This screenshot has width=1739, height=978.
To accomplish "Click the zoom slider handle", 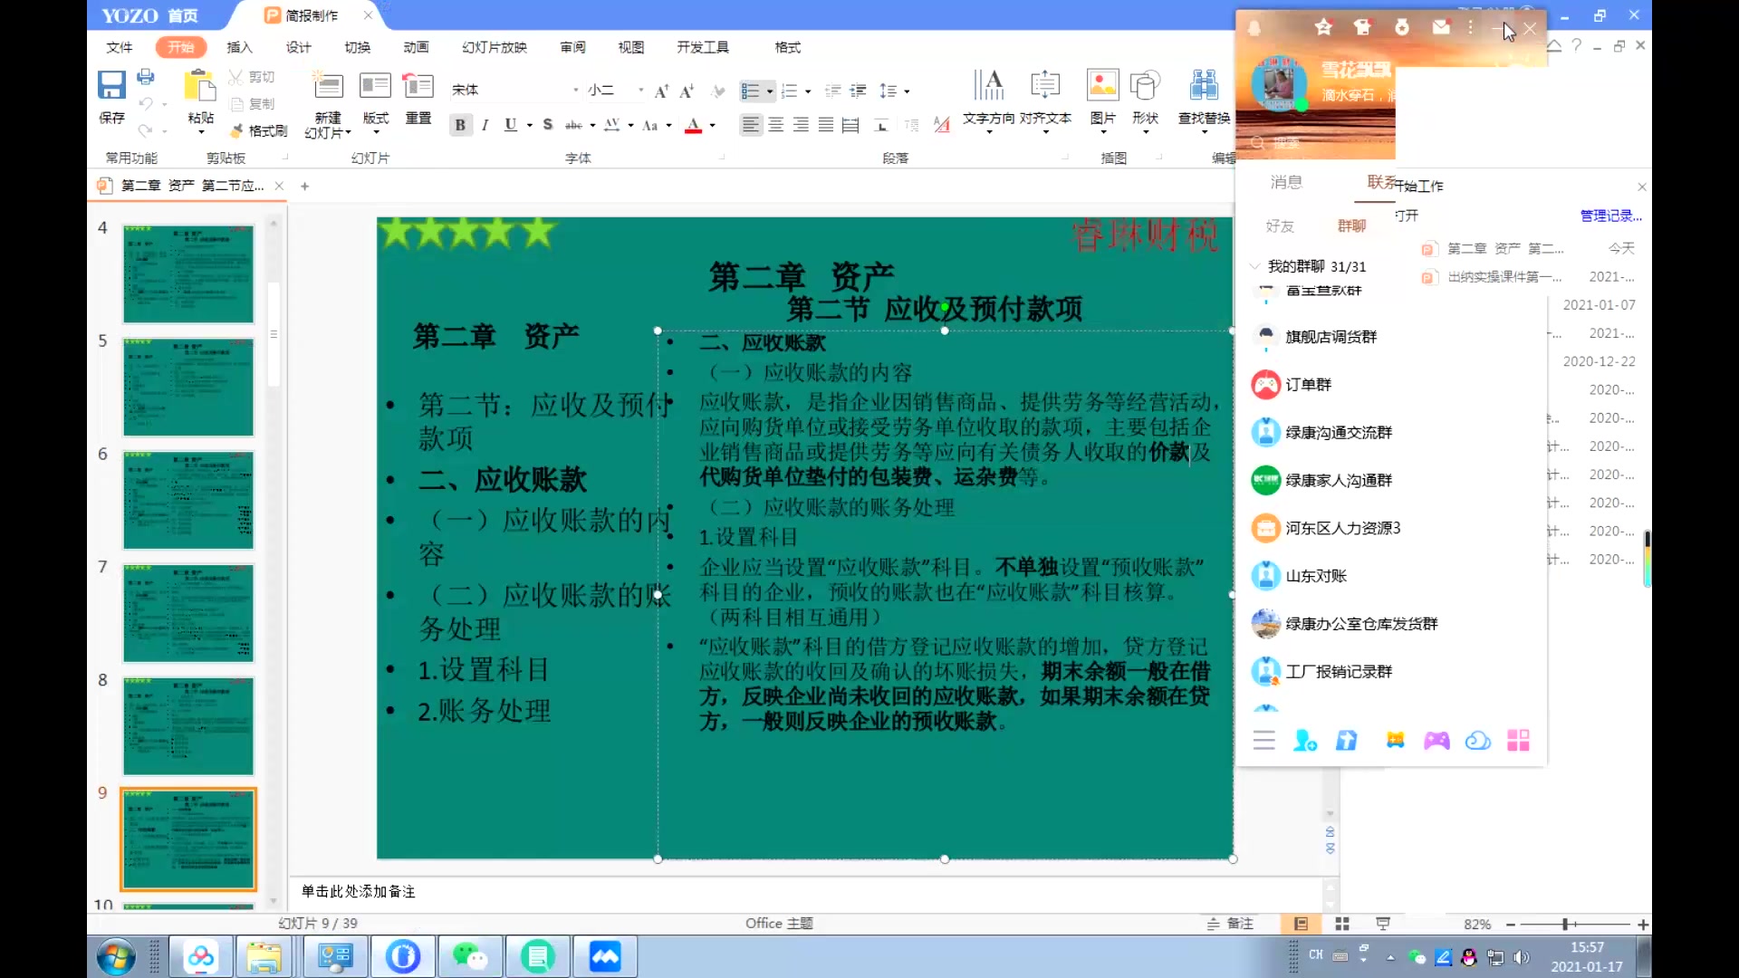I will [x=1564, y=925].
